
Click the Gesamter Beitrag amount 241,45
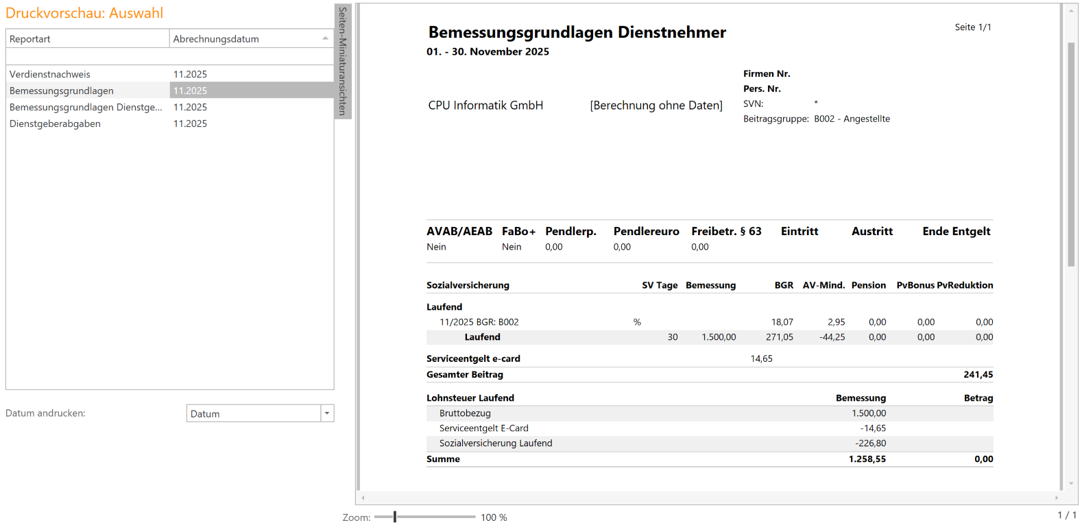(978, 374)
